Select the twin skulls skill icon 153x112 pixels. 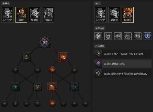tap(138, 36)
